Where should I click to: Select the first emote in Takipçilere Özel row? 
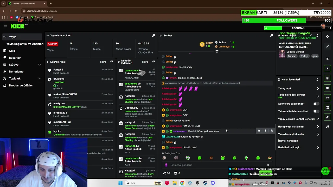[x=164, y=158]
